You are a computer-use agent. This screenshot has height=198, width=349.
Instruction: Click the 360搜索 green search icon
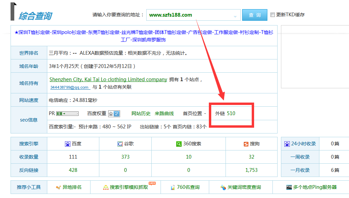click(x=179, y=144)
